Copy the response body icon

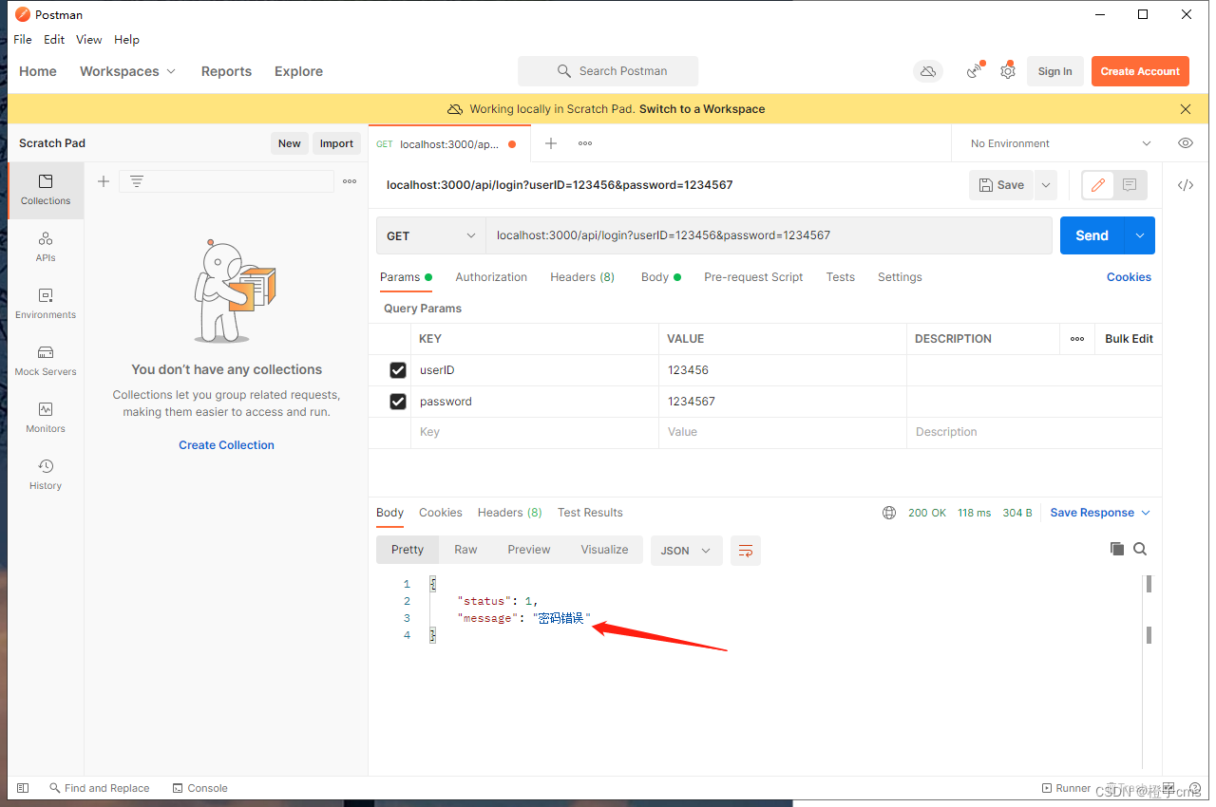coord(1117,549)
